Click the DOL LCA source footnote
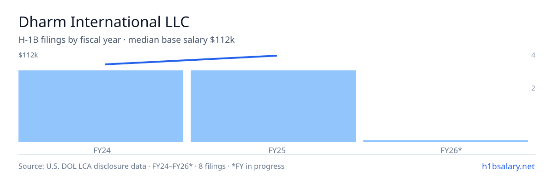554x184 pixels. pyautogui.click(x=151, y=167)
